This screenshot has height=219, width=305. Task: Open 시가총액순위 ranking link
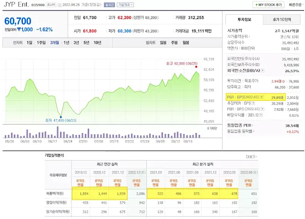(238, 37)
